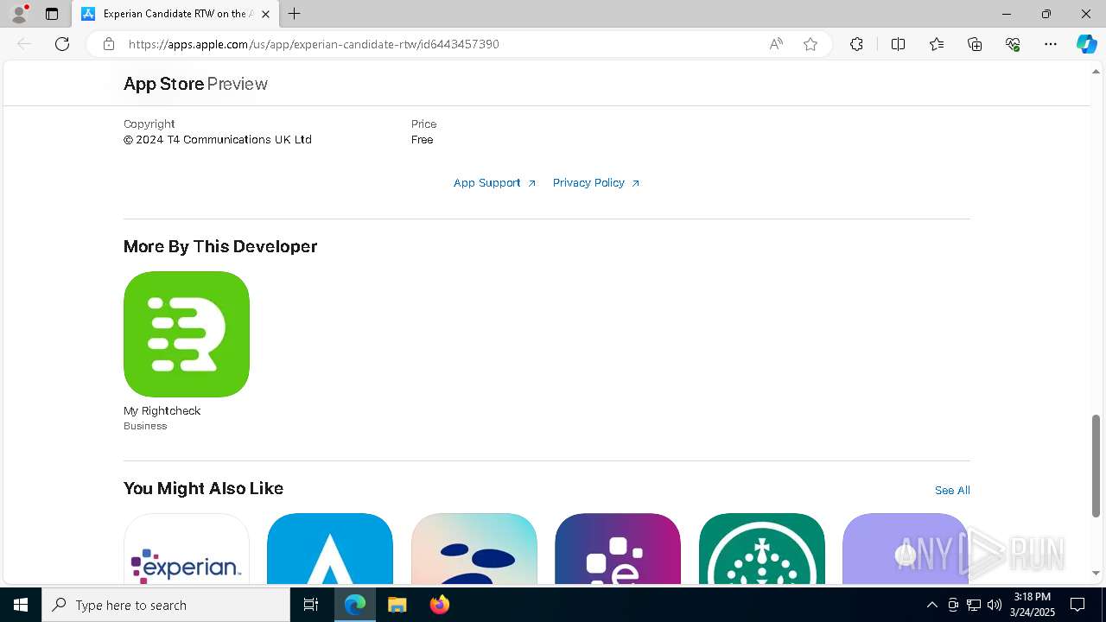Click the taskbar search box
1106x622 pixels.
point(166,605)
